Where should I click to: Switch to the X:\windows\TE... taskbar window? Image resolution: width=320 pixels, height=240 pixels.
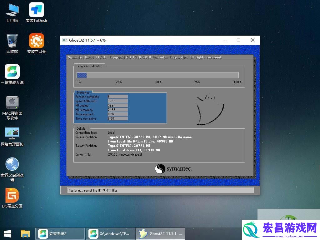110,234
